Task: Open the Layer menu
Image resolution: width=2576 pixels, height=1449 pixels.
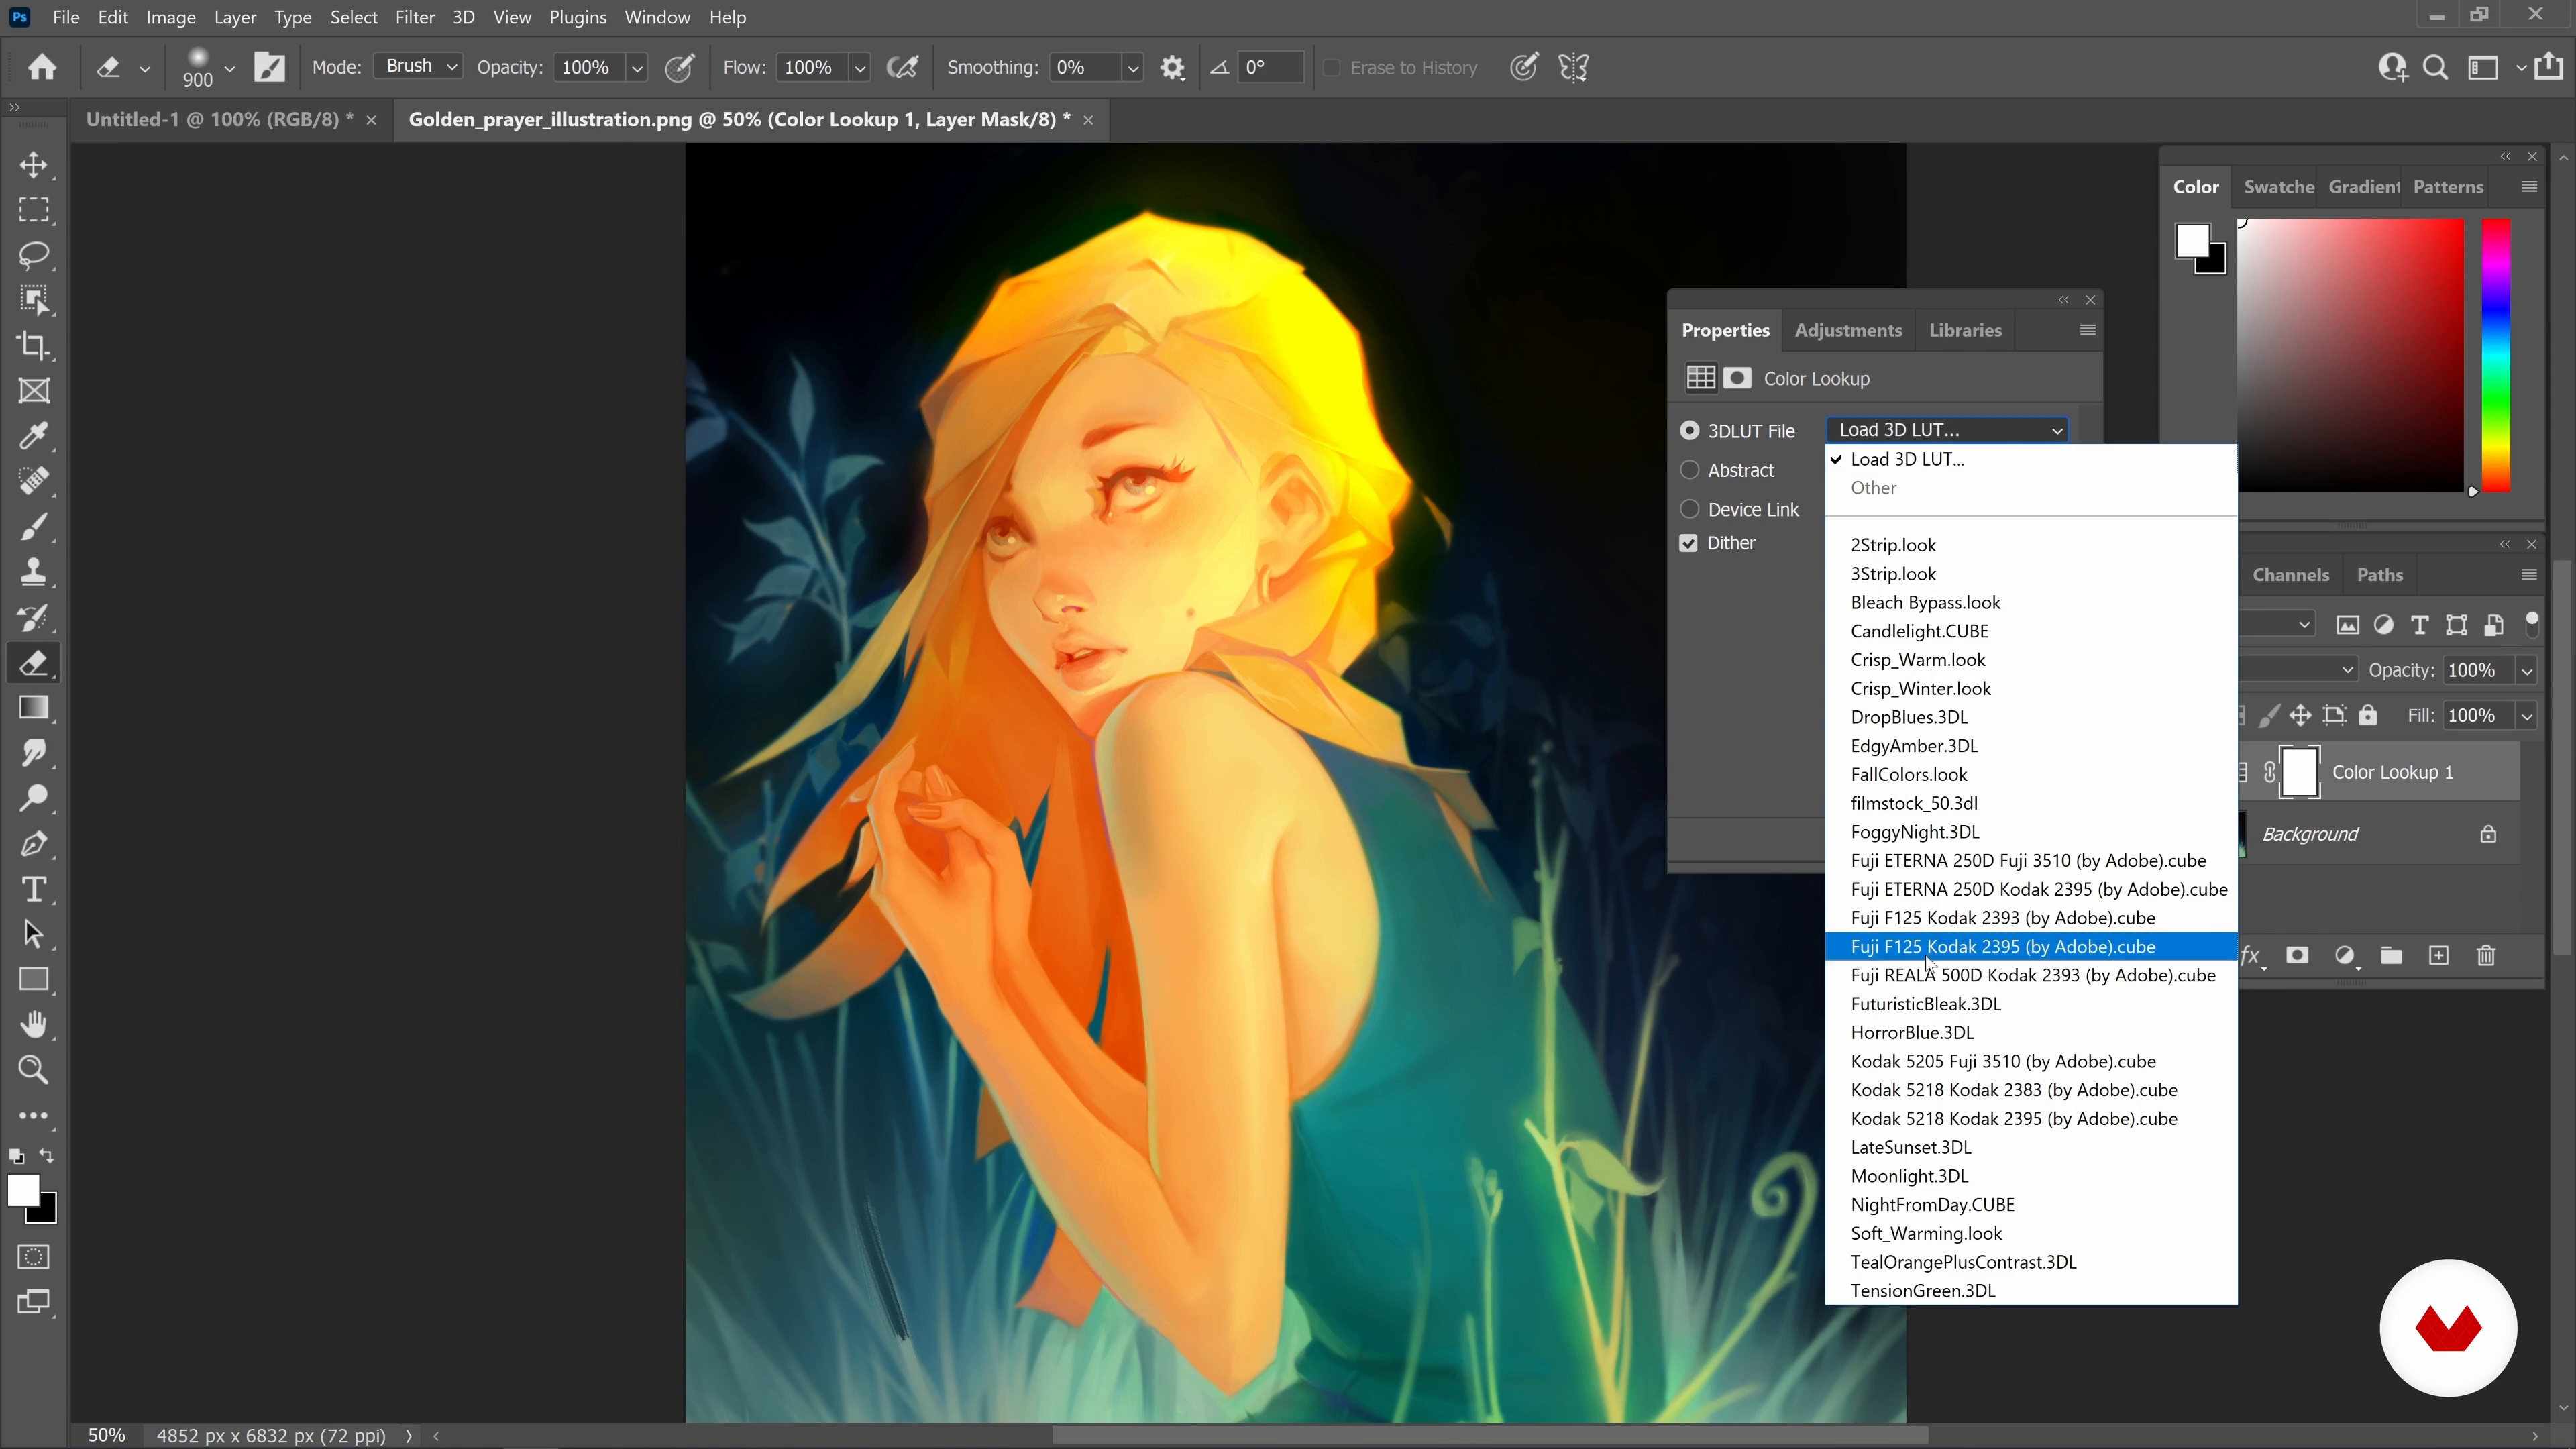Action: pyautogui.click(x=235, y=17)
